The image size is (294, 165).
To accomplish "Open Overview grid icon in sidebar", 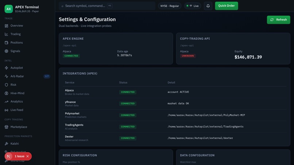I will [x=6, y=26].
